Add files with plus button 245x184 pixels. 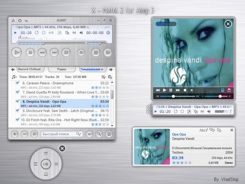point(15,134)
